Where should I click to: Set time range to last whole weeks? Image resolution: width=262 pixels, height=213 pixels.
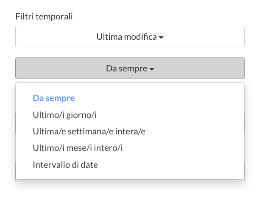89,131
